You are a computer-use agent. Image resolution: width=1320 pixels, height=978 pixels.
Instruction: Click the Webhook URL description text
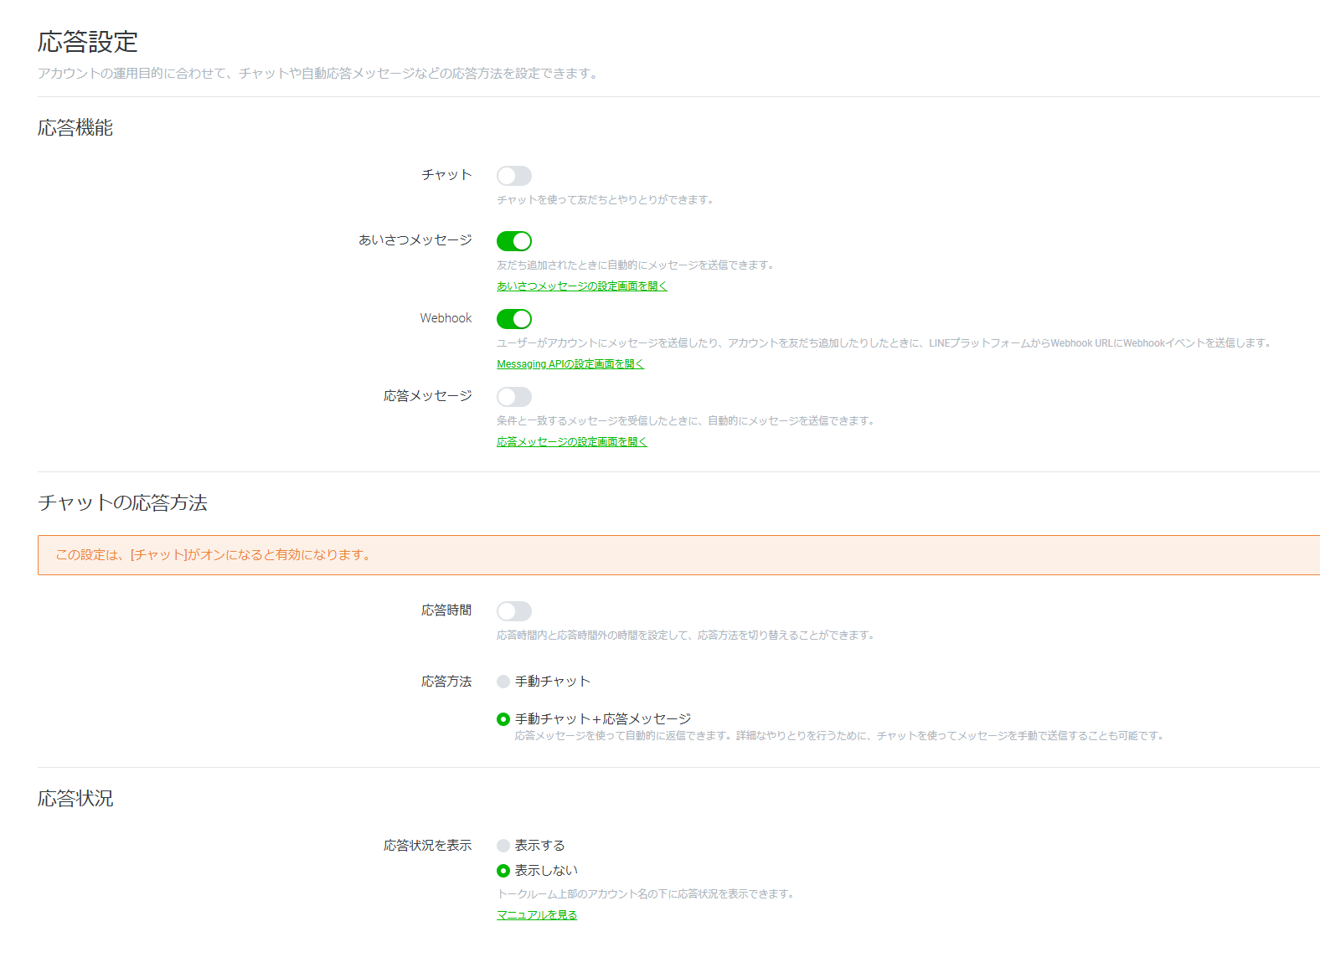(884, 343)
